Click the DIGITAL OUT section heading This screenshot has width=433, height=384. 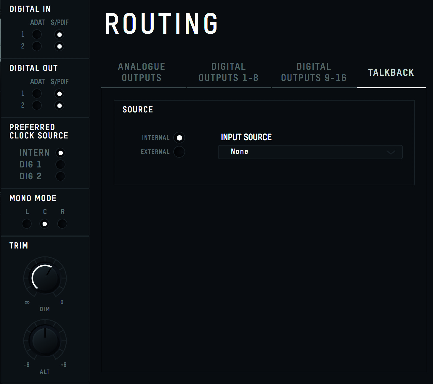coord(33,68)
